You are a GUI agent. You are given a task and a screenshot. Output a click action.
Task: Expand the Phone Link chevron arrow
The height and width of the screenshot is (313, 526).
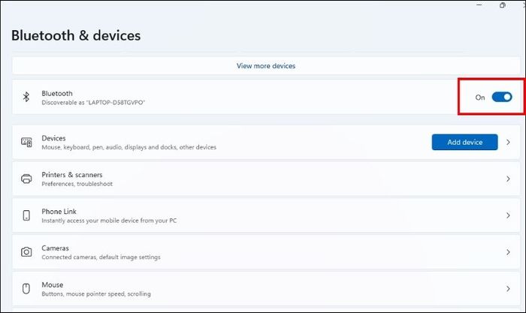(509, 215)
